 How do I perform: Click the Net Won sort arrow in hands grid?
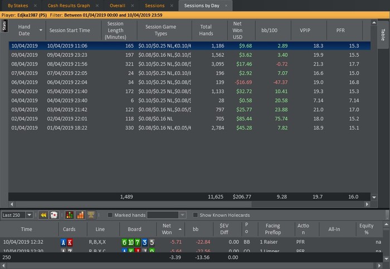180,229
